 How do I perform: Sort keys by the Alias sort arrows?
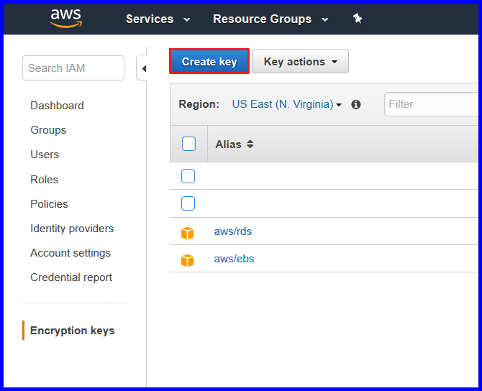coord(250,144)
